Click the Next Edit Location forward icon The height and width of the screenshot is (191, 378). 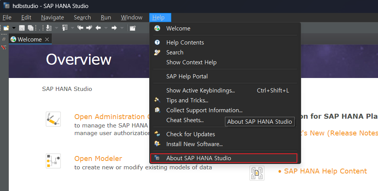pos(89,28)
